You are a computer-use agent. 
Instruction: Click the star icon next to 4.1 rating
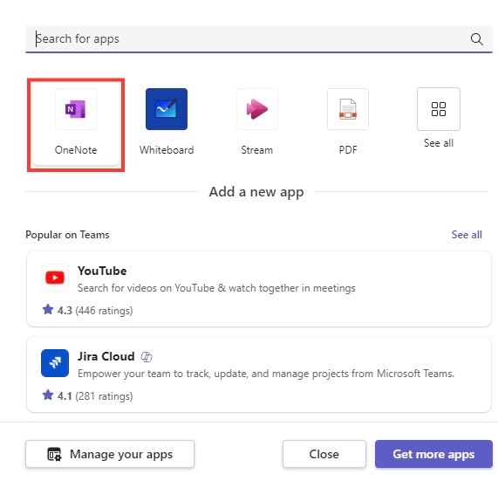[x=48, y=395]
